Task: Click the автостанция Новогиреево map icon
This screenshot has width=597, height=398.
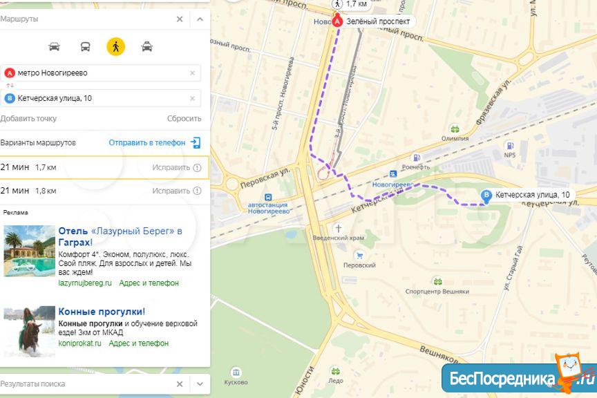Action: [268, 198]
